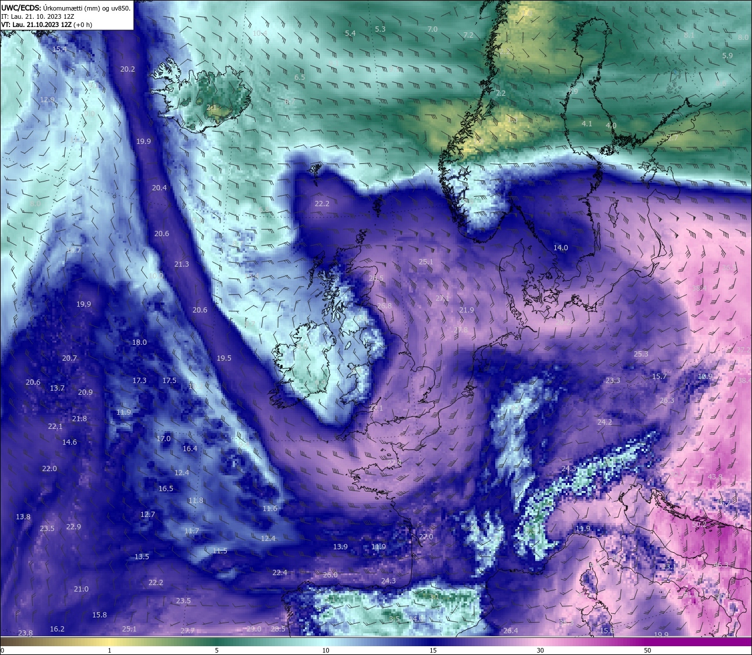
Task: Click the 23.3 value label
Action: coord(613,381)
